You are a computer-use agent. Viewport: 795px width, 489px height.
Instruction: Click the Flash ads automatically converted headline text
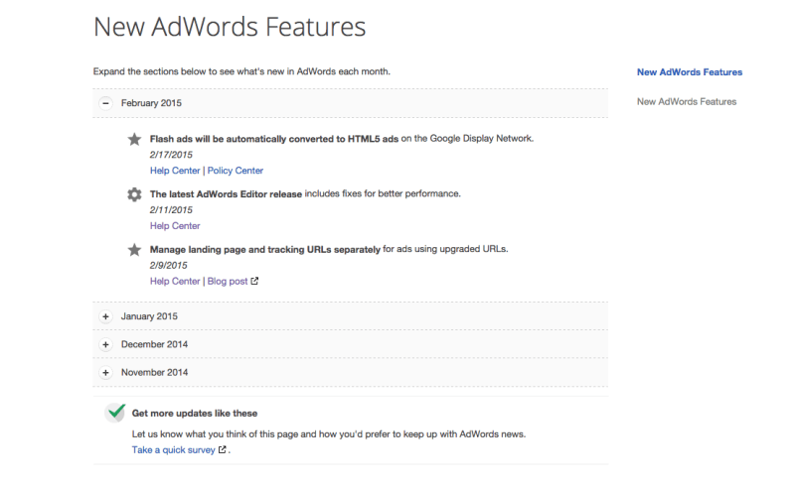[x=274, y=139]
